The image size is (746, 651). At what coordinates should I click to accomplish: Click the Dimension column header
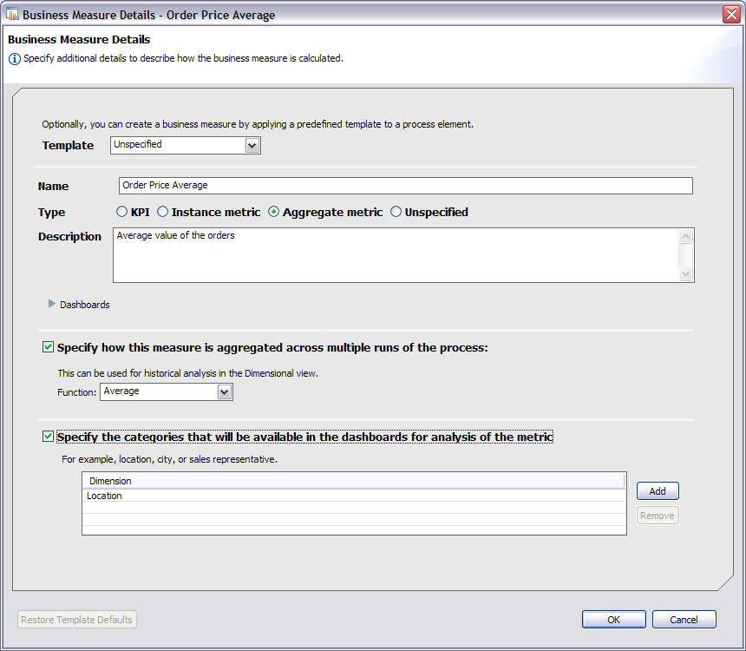[x=353, y=481]
